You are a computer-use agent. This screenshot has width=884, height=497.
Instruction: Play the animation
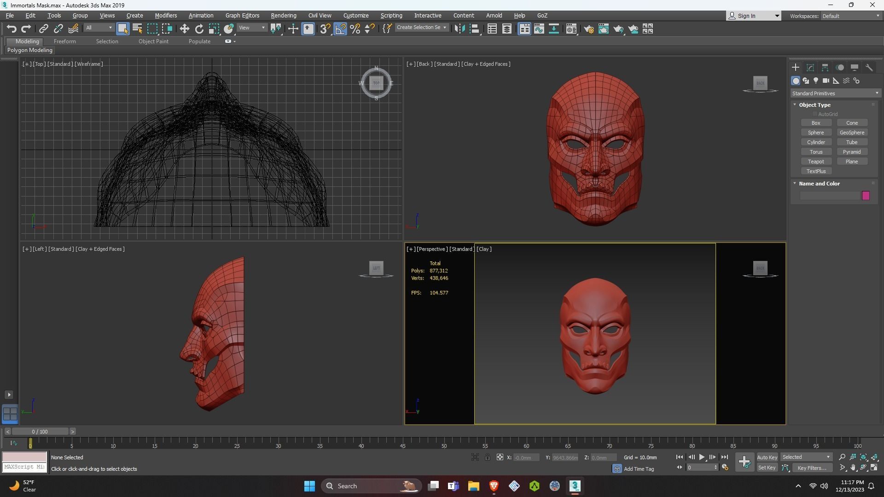[702, 457]
